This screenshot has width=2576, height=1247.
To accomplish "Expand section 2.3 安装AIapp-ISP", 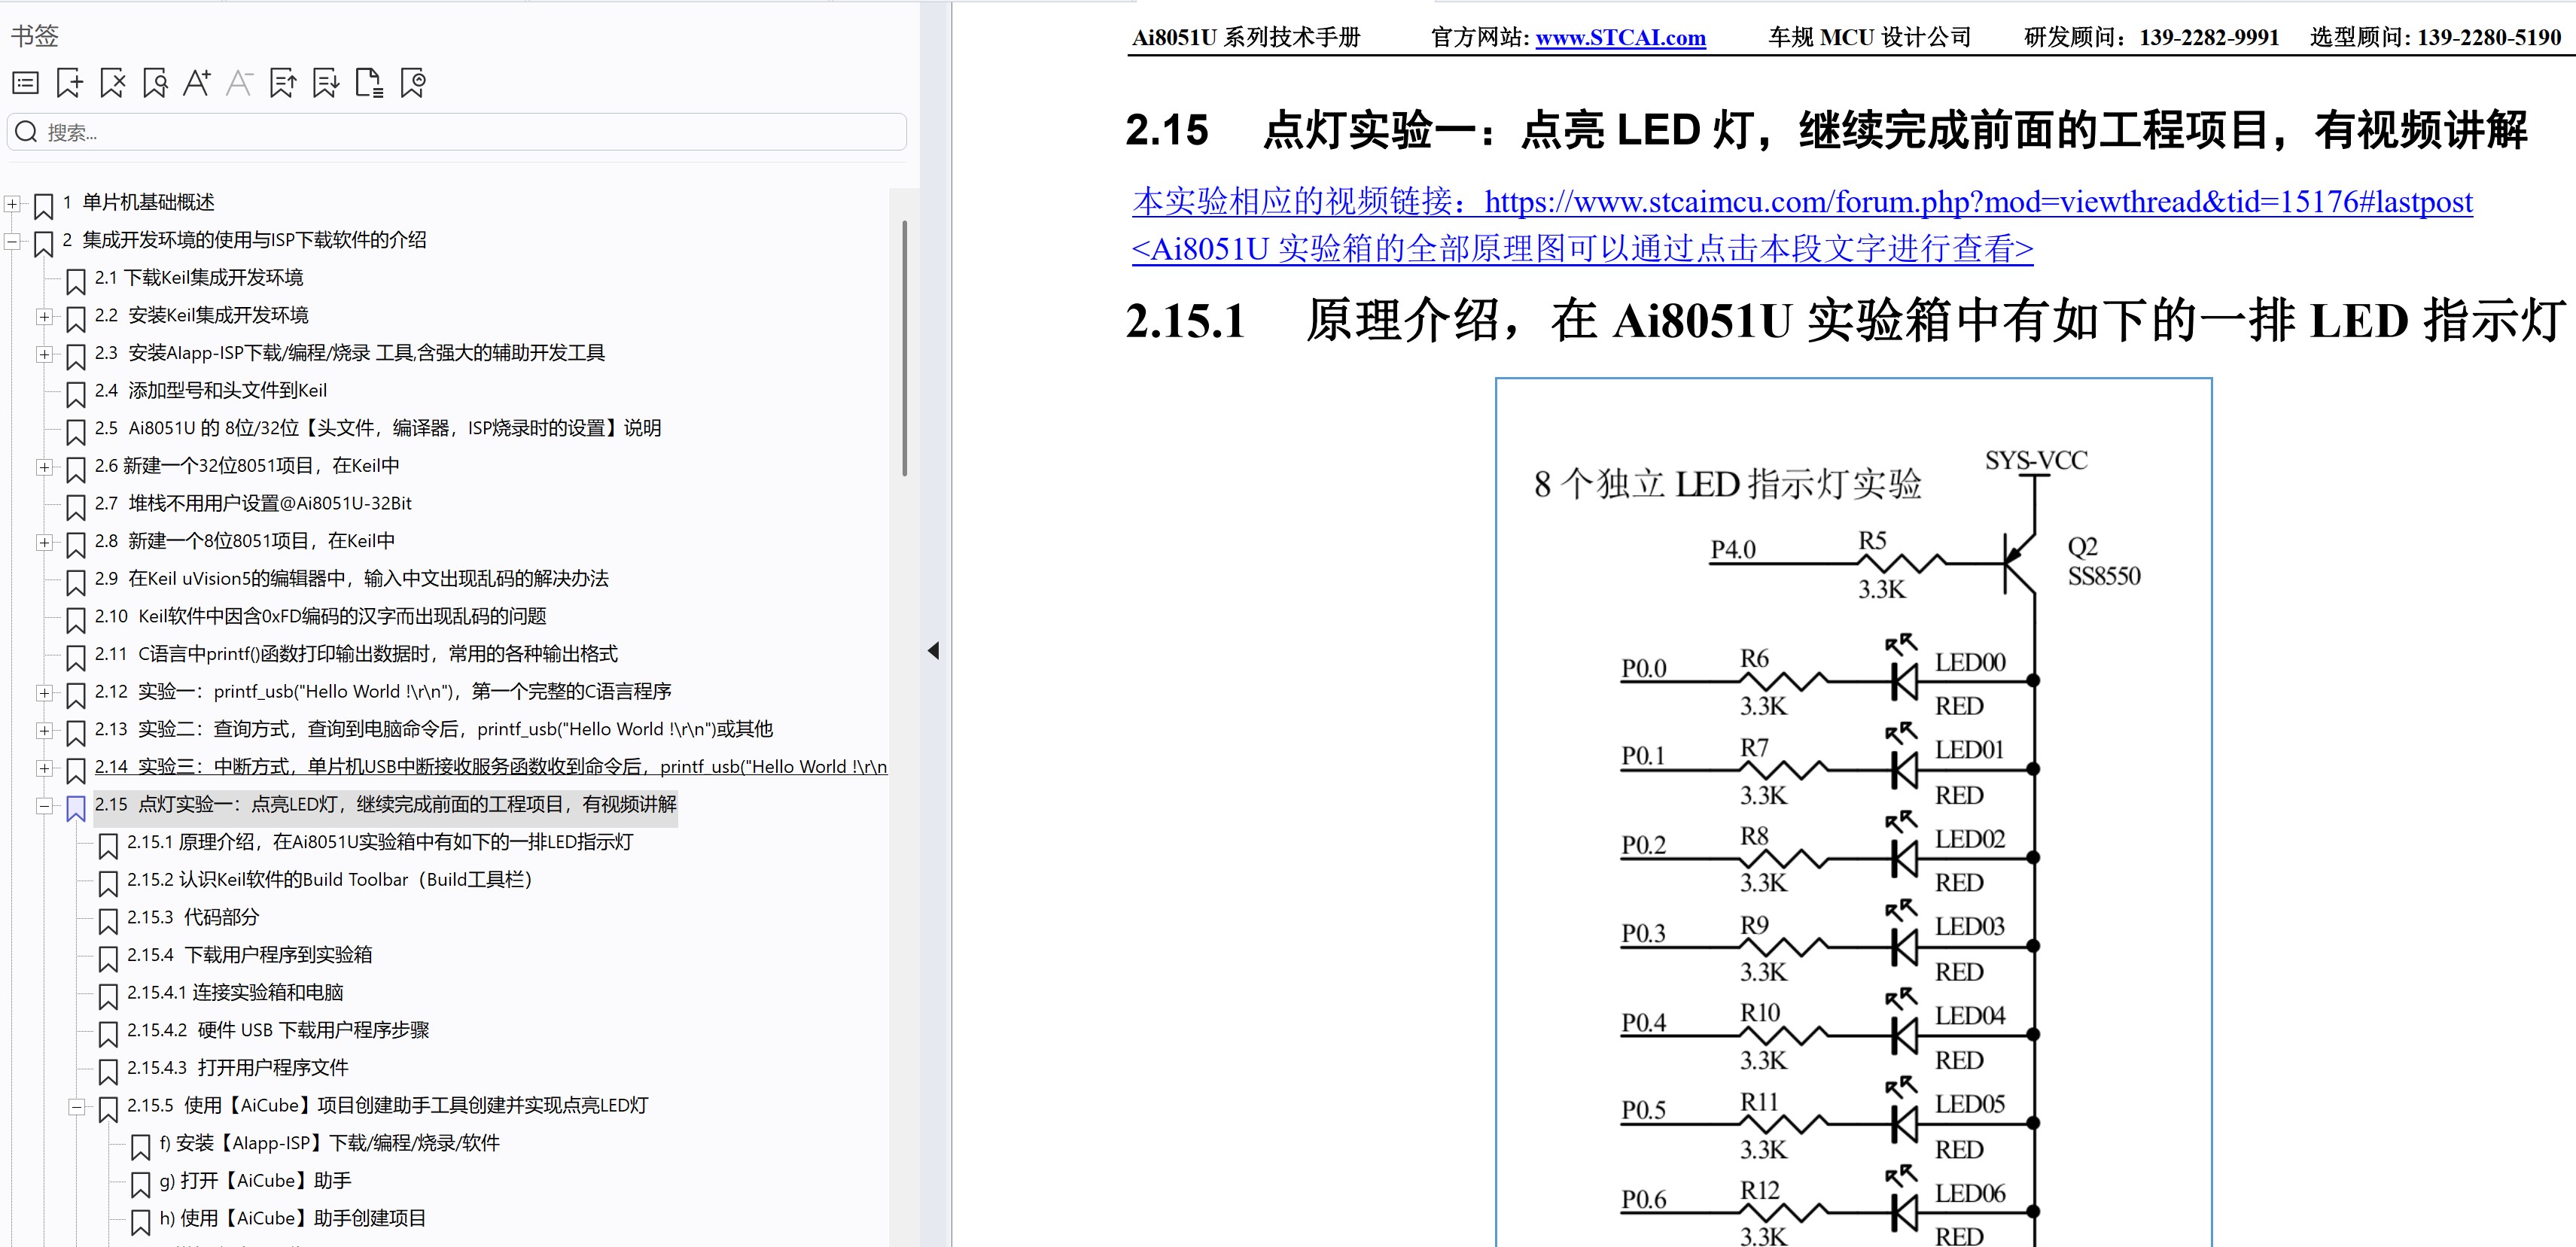I will [x=44, y=354].
